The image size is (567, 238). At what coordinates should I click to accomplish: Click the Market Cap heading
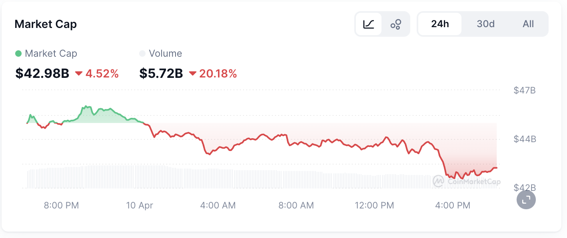(46, 24)
